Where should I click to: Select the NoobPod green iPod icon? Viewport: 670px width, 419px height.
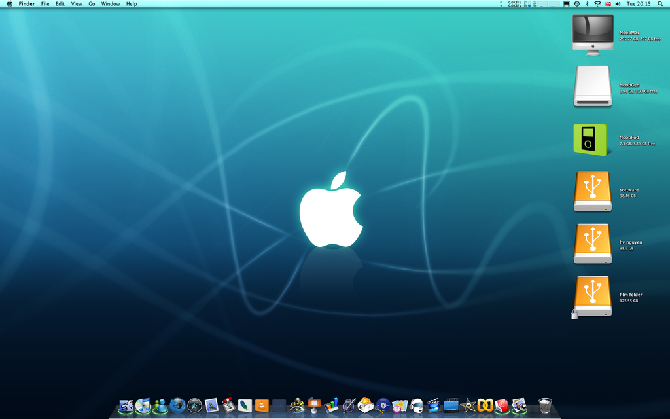tap(591, 140)
